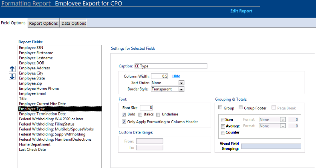The height and width of the screenshot is (168, 316).
Task: Select the Title field
Action: click(x=60, y=99)
